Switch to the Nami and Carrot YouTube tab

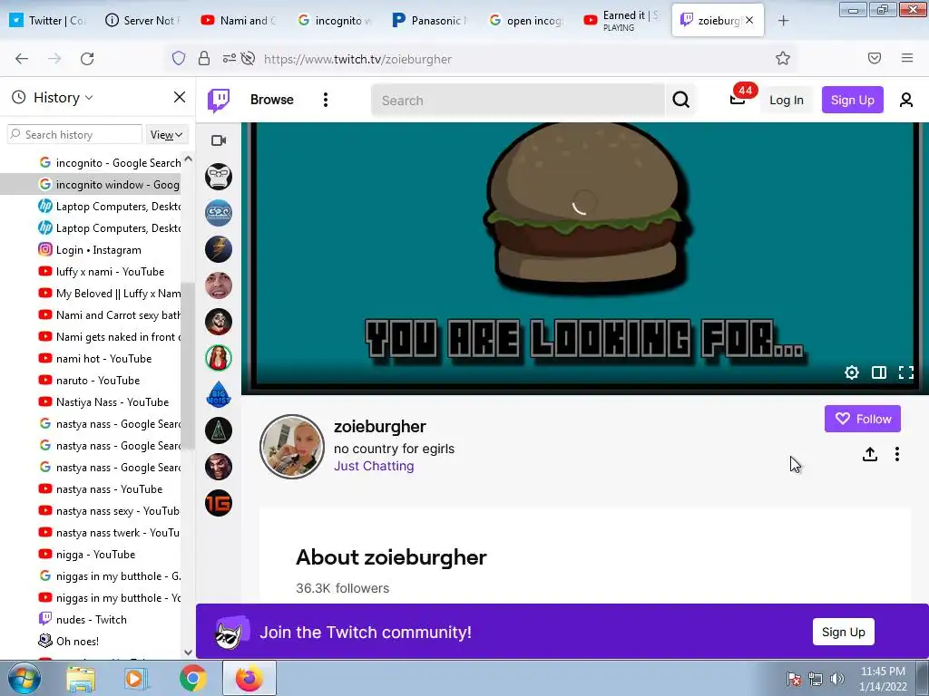tap(239, 21)
